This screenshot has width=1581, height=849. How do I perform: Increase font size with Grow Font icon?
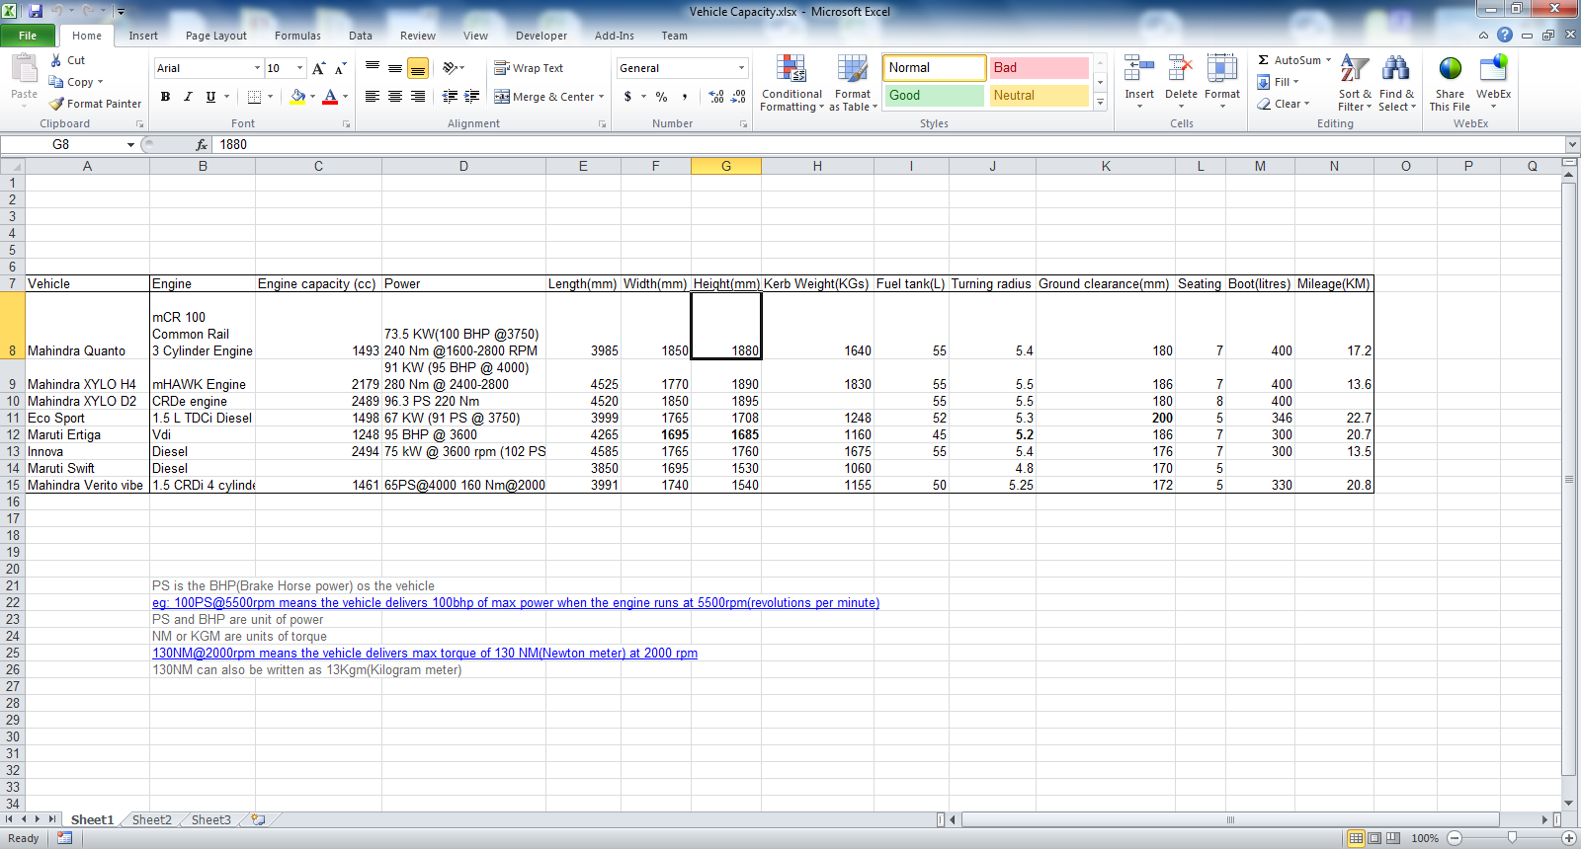pos(318,68)
